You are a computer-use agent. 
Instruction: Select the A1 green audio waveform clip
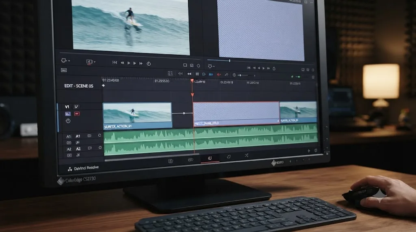[x=211, y=134]
